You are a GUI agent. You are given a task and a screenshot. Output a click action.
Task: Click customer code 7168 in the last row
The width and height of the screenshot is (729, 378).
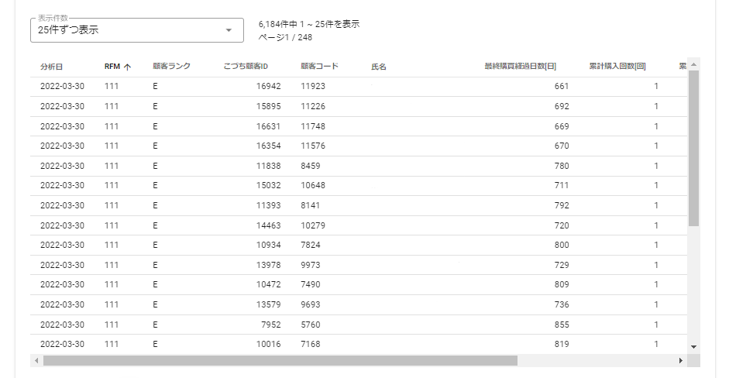pyautogui.click(x=311, y=344)
